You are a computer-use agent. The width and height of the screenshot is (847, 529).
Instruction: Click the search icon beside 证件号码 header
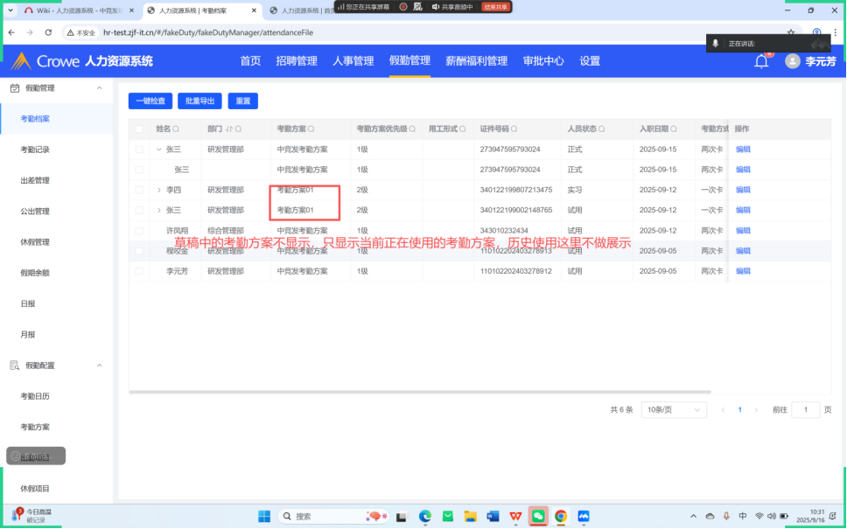click(515, 129)
